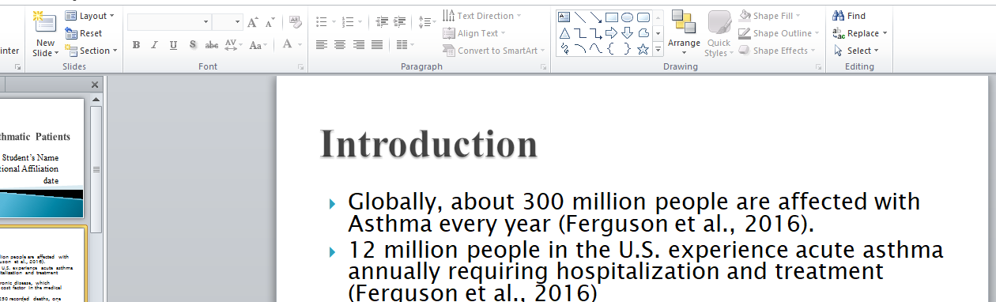Open the font name combo box

point(170,22)
